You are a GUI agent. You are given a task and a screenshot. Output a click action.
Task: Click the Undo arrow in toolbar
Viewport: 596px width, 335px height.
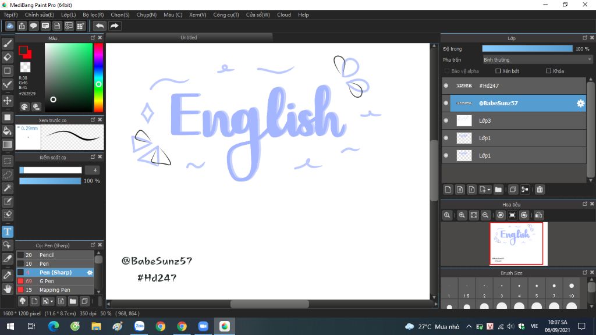coord(100,26)
